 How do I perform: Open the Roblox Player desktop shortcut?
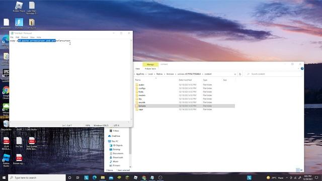(x=19, y=7)
